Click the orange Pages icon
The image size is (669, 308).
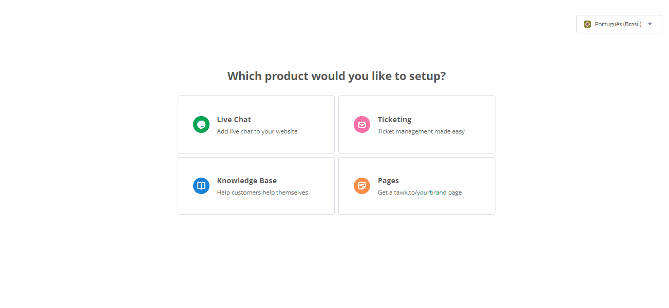coord(362,186)
